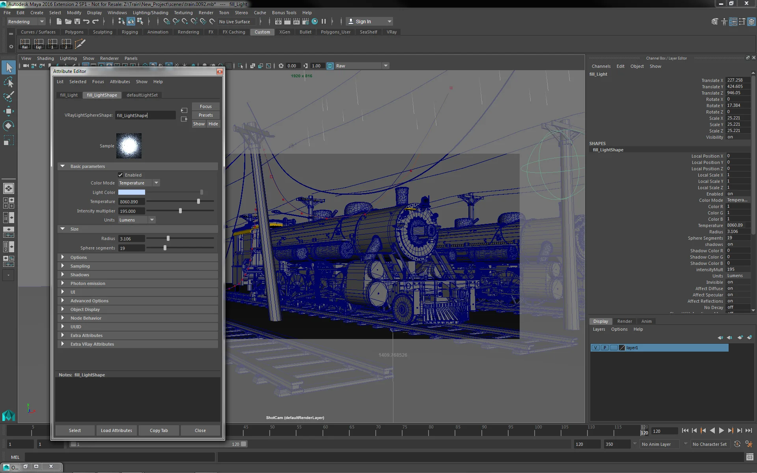Expand the Shadows section
The height and width of the screenshot is (473, 757).
[x=80, y=275]
